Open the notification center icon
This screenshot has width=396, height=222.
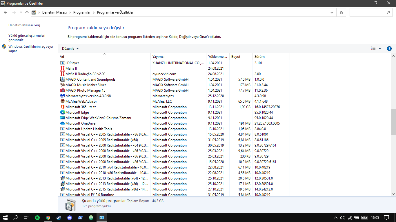[386, 218]
